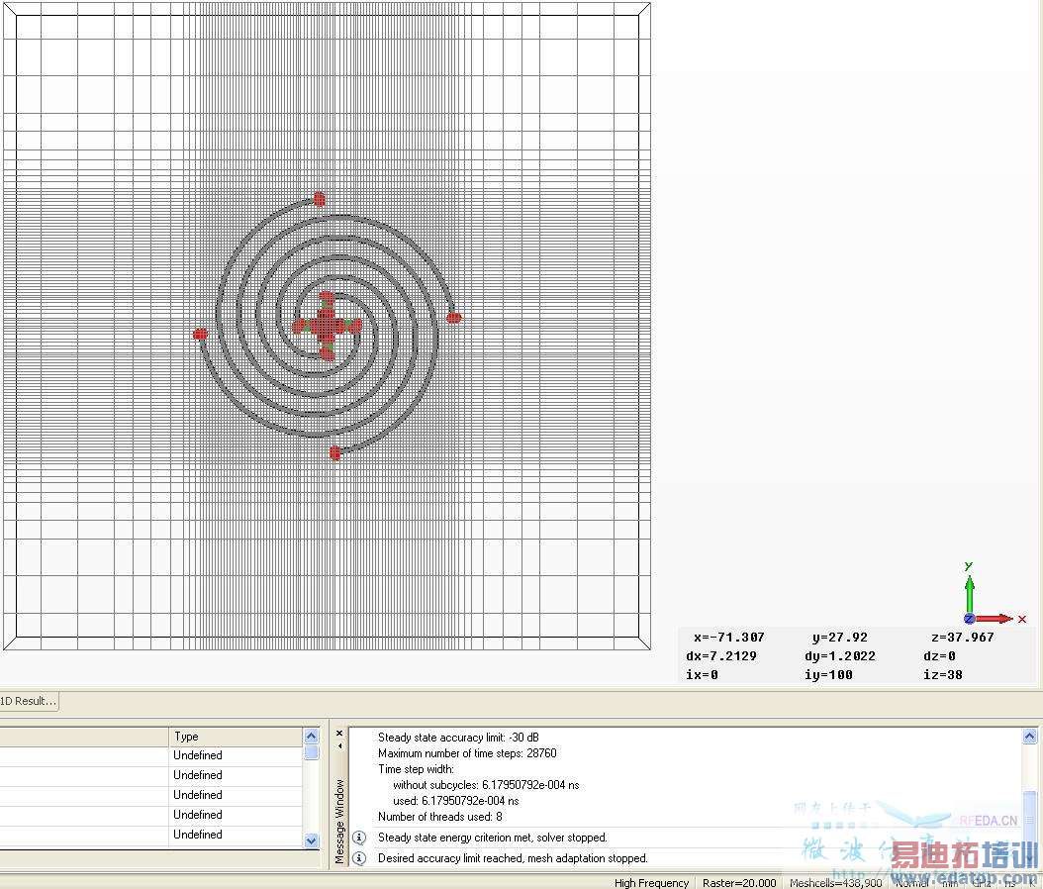Click the 'z=37.967' coordinate readout
The width and height of the screenshot is (1043, 889).
point(962,637)
